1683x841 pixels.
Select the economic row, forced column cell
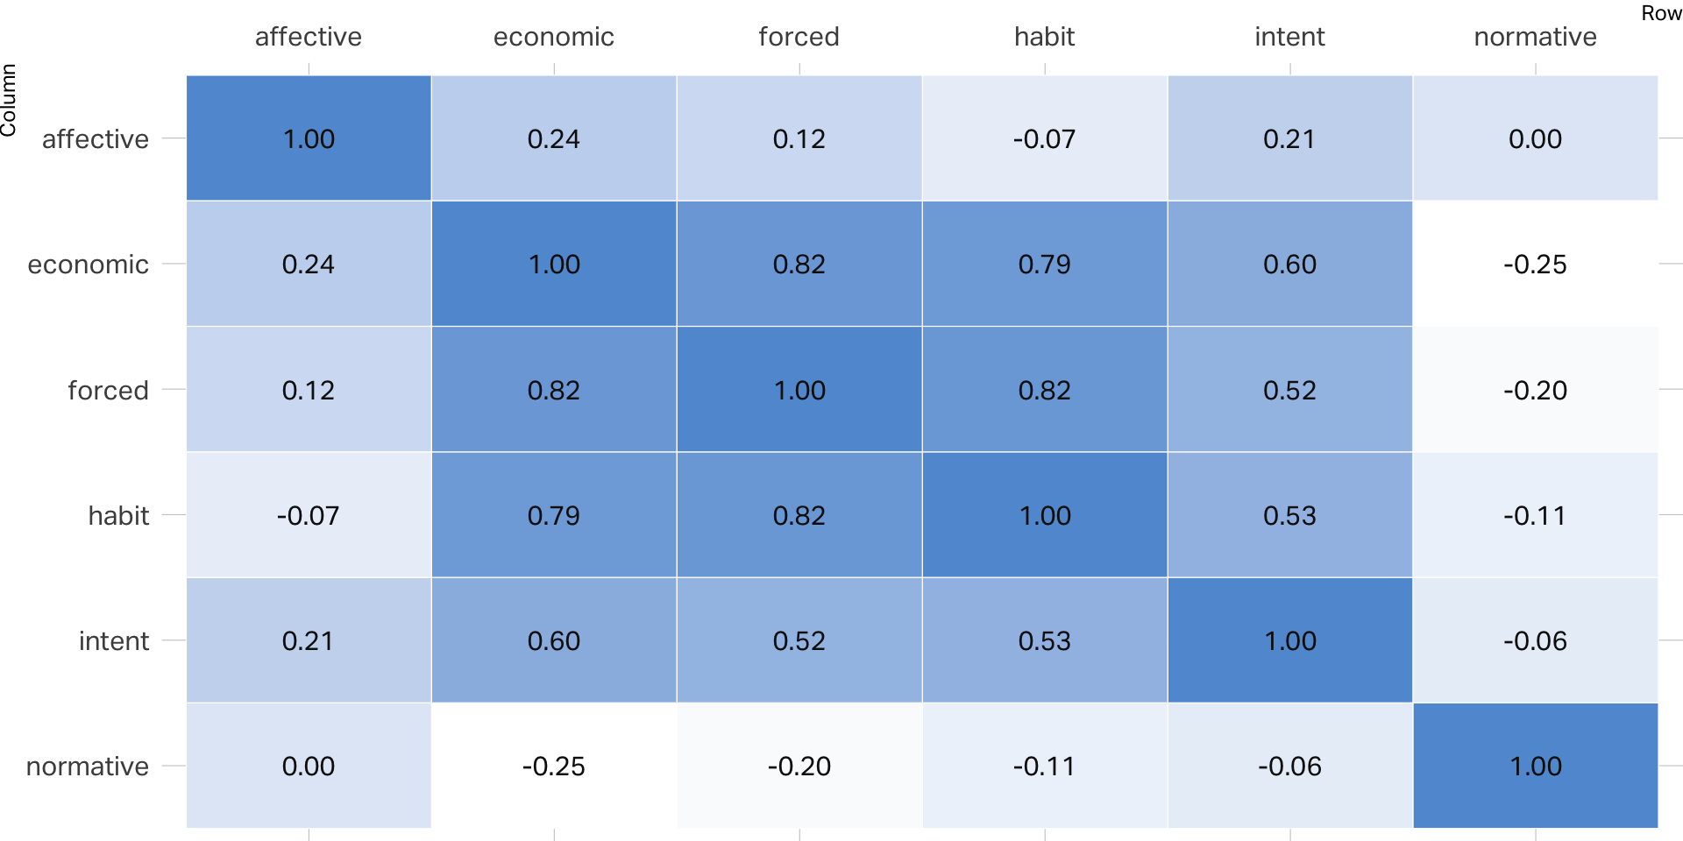point(799,264)
